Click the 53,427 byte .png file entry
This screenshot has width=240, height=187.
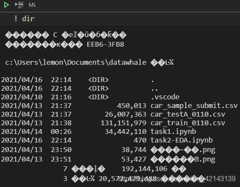(x=183, y=160)
